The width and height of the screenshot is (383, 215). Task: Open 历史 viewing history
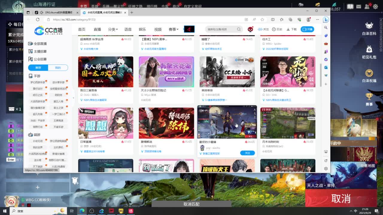(x=277, y=29)
